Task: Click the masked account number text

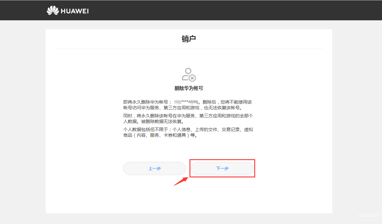Action: pyautogui.click(x=187, y=102)
